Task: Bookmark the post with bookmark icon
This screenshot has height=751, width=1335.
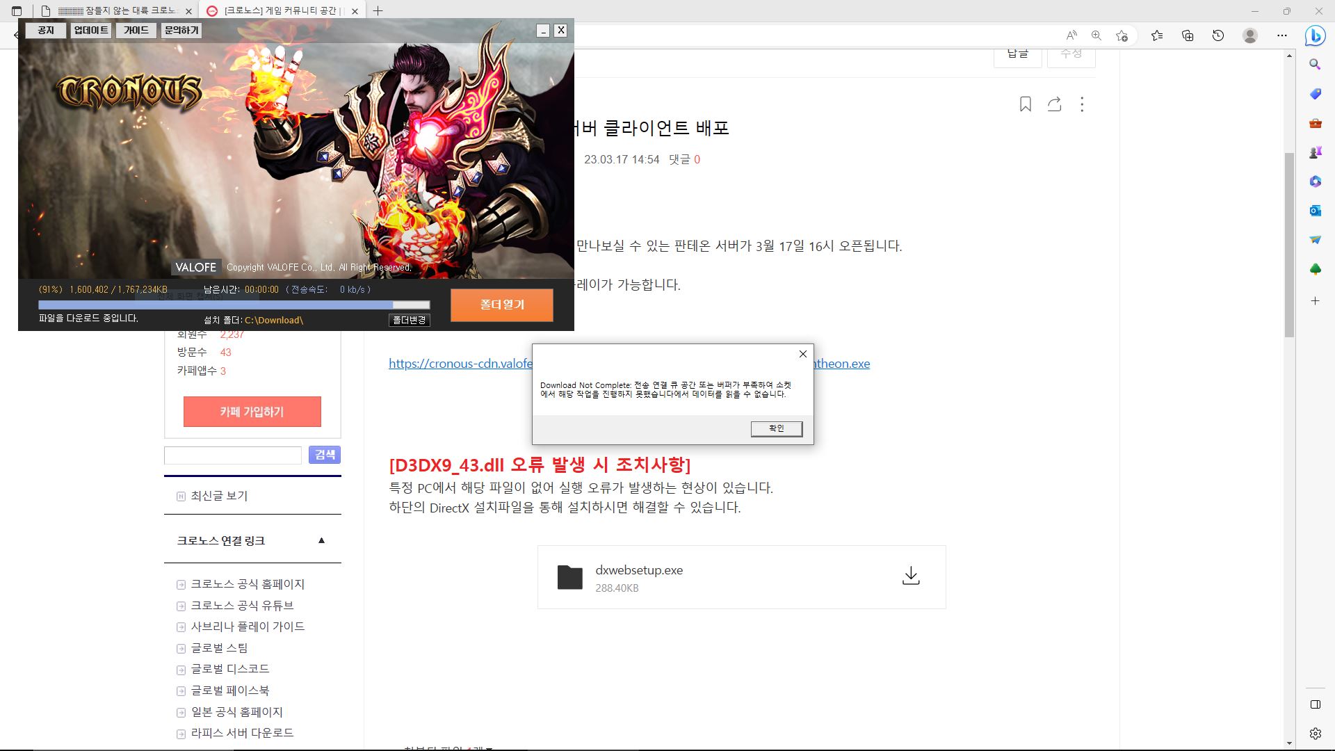Action: click(x=1026, y=104)
